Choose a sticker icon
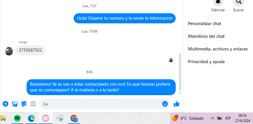The image size is (253, 124). (24, 104)
